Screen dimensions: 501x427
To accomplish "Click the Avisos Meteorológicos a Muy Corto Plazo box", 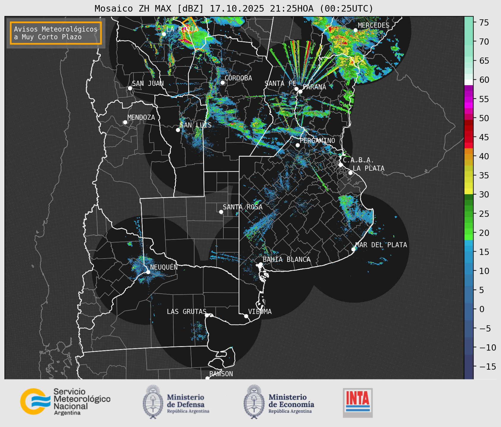I will click(56, 33).
